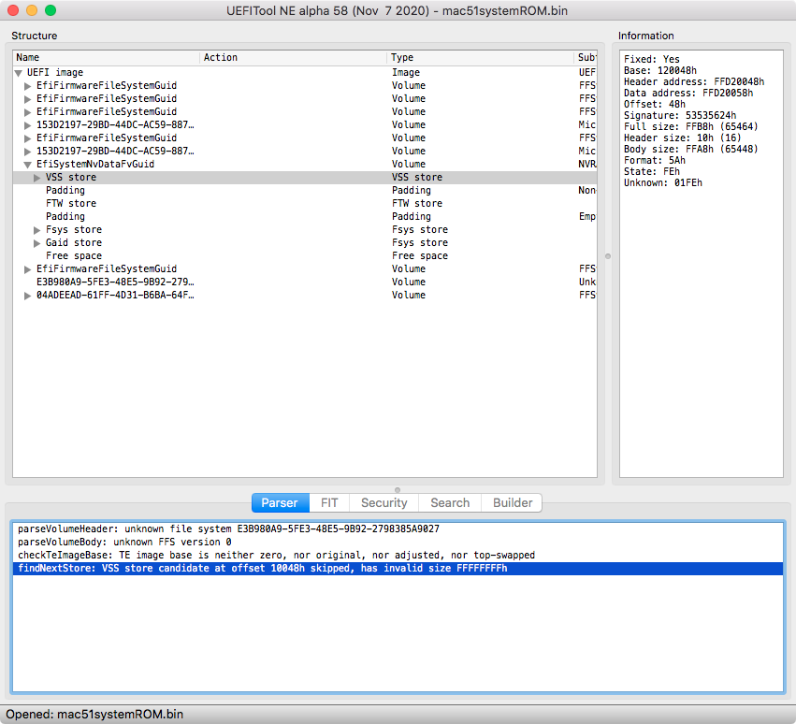Screen dimensions: 796x724
Task: Select the 04ADEEAD-61FF-4D31 row name
Action: (x=115, y=295)
